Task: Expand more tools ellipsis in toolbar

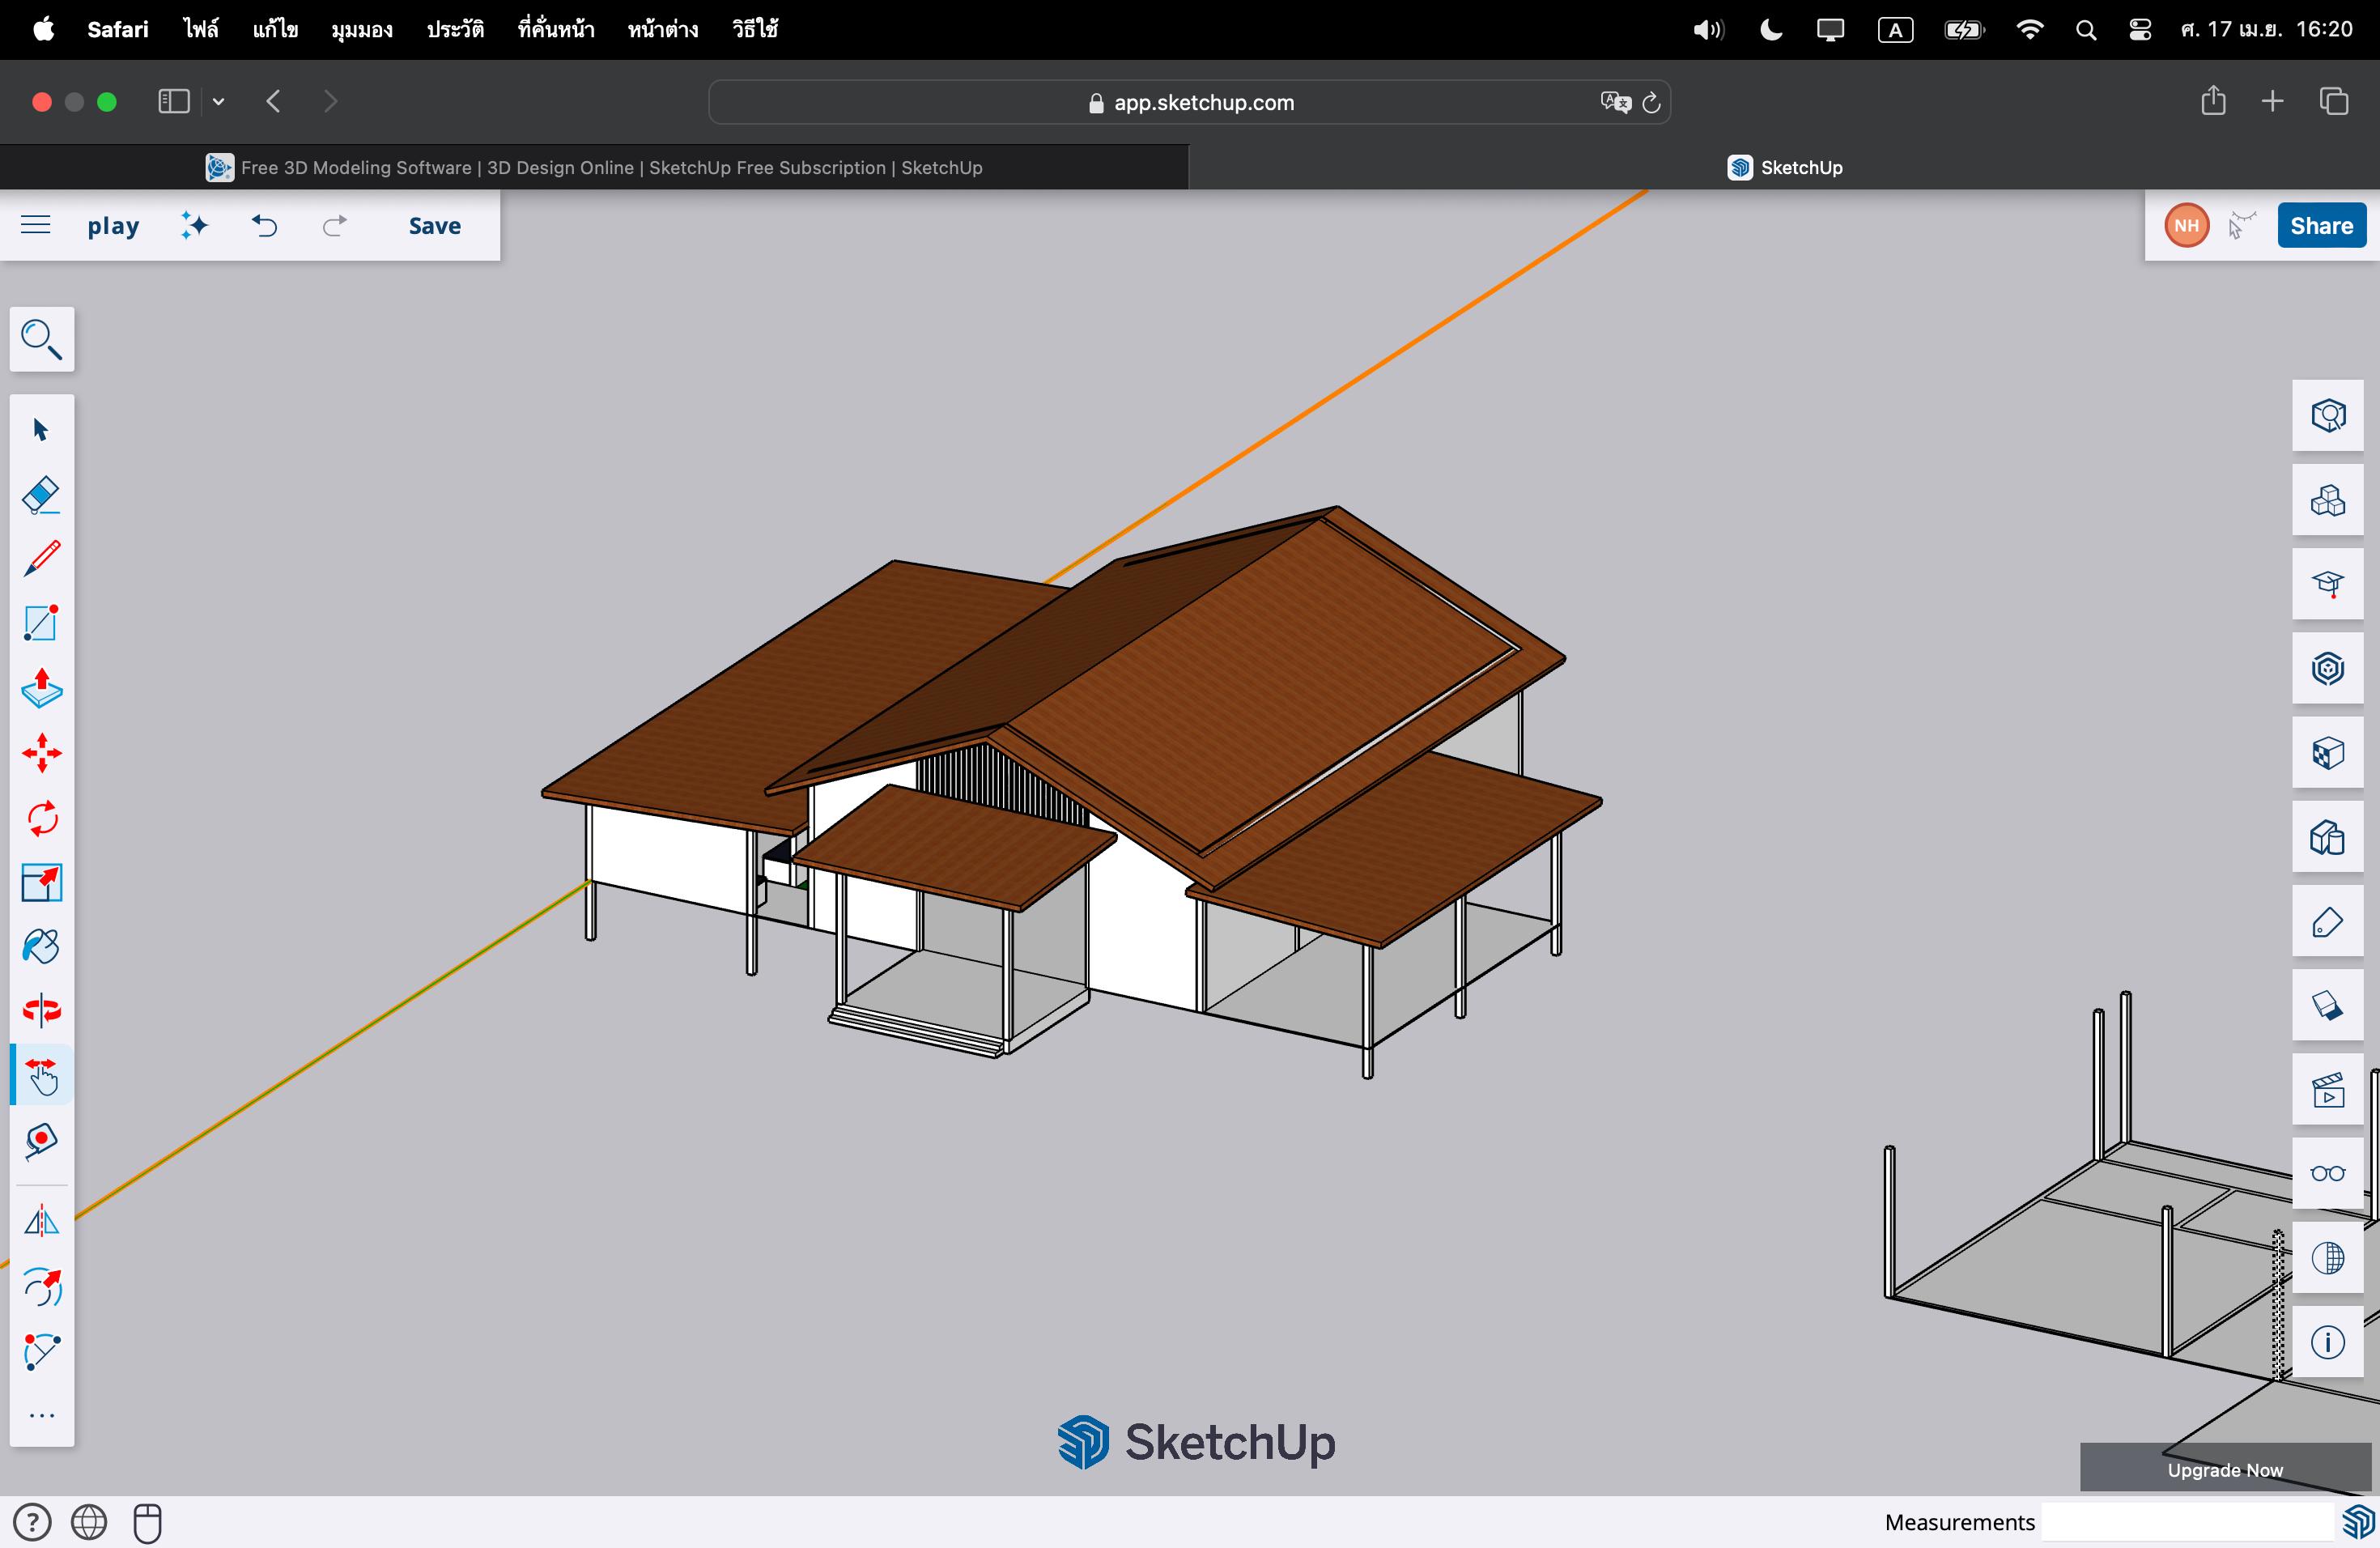Action: click(41, 1415)
